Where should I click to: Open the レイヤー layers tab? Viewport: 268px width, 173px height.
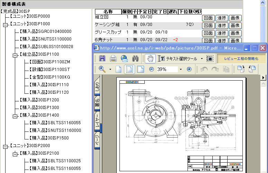point(97,122)
